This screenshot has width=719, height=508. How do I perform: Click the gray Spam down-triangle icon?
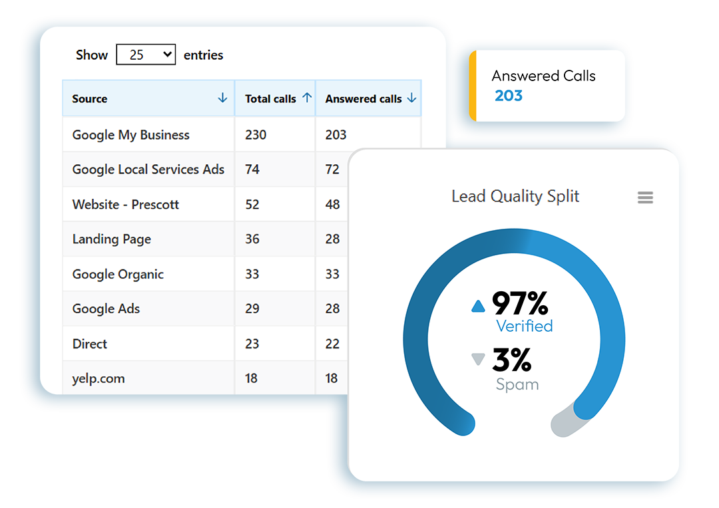point(478,360)
